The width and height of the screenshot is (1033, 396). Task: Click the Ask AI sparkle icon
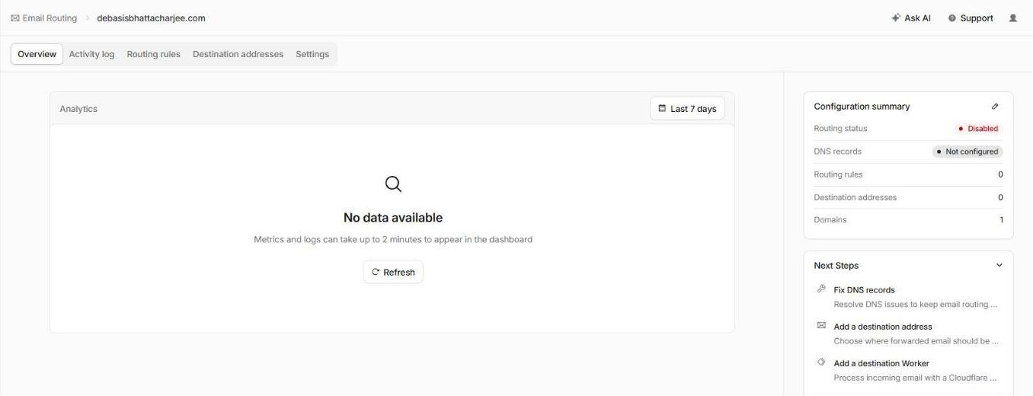(896, 18)
